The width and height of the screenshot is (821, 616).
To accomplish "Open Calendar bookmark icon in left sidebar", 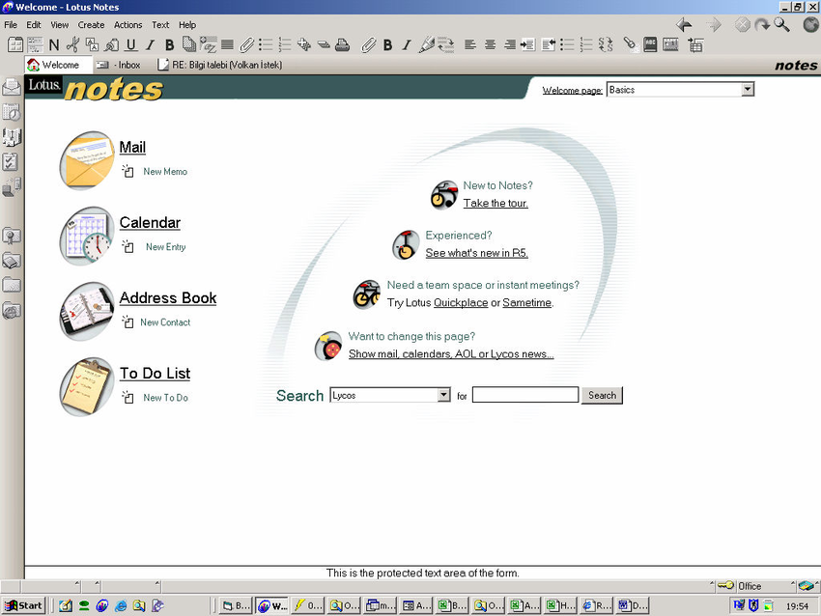I will [12, 112].
